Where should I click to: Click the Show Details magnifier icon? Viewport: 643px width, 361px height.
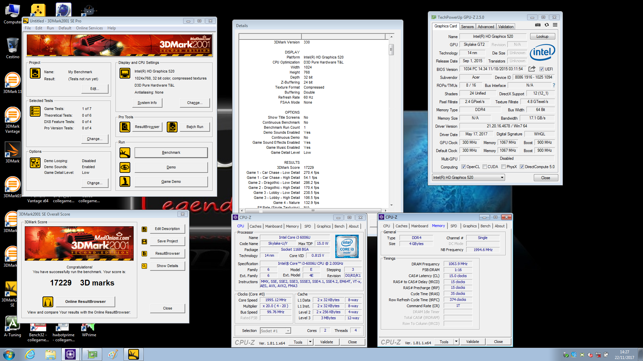point(144,266)
